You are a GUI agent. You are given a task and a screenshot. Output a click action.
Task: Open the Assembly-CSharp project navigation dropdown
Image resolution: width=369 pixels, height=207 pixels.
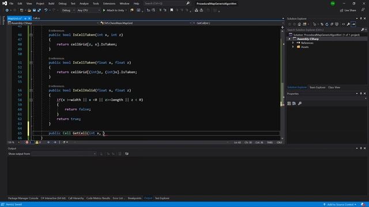coord(53,23)
